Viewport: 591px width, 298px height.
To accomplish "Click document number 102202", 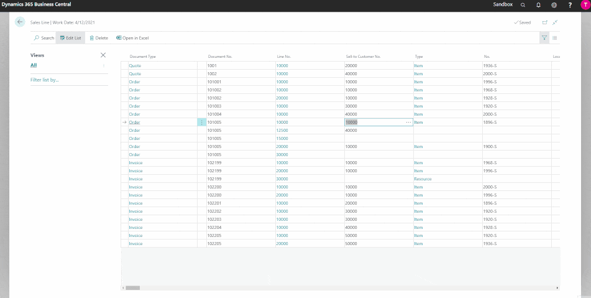I will (x=214, y=212).
